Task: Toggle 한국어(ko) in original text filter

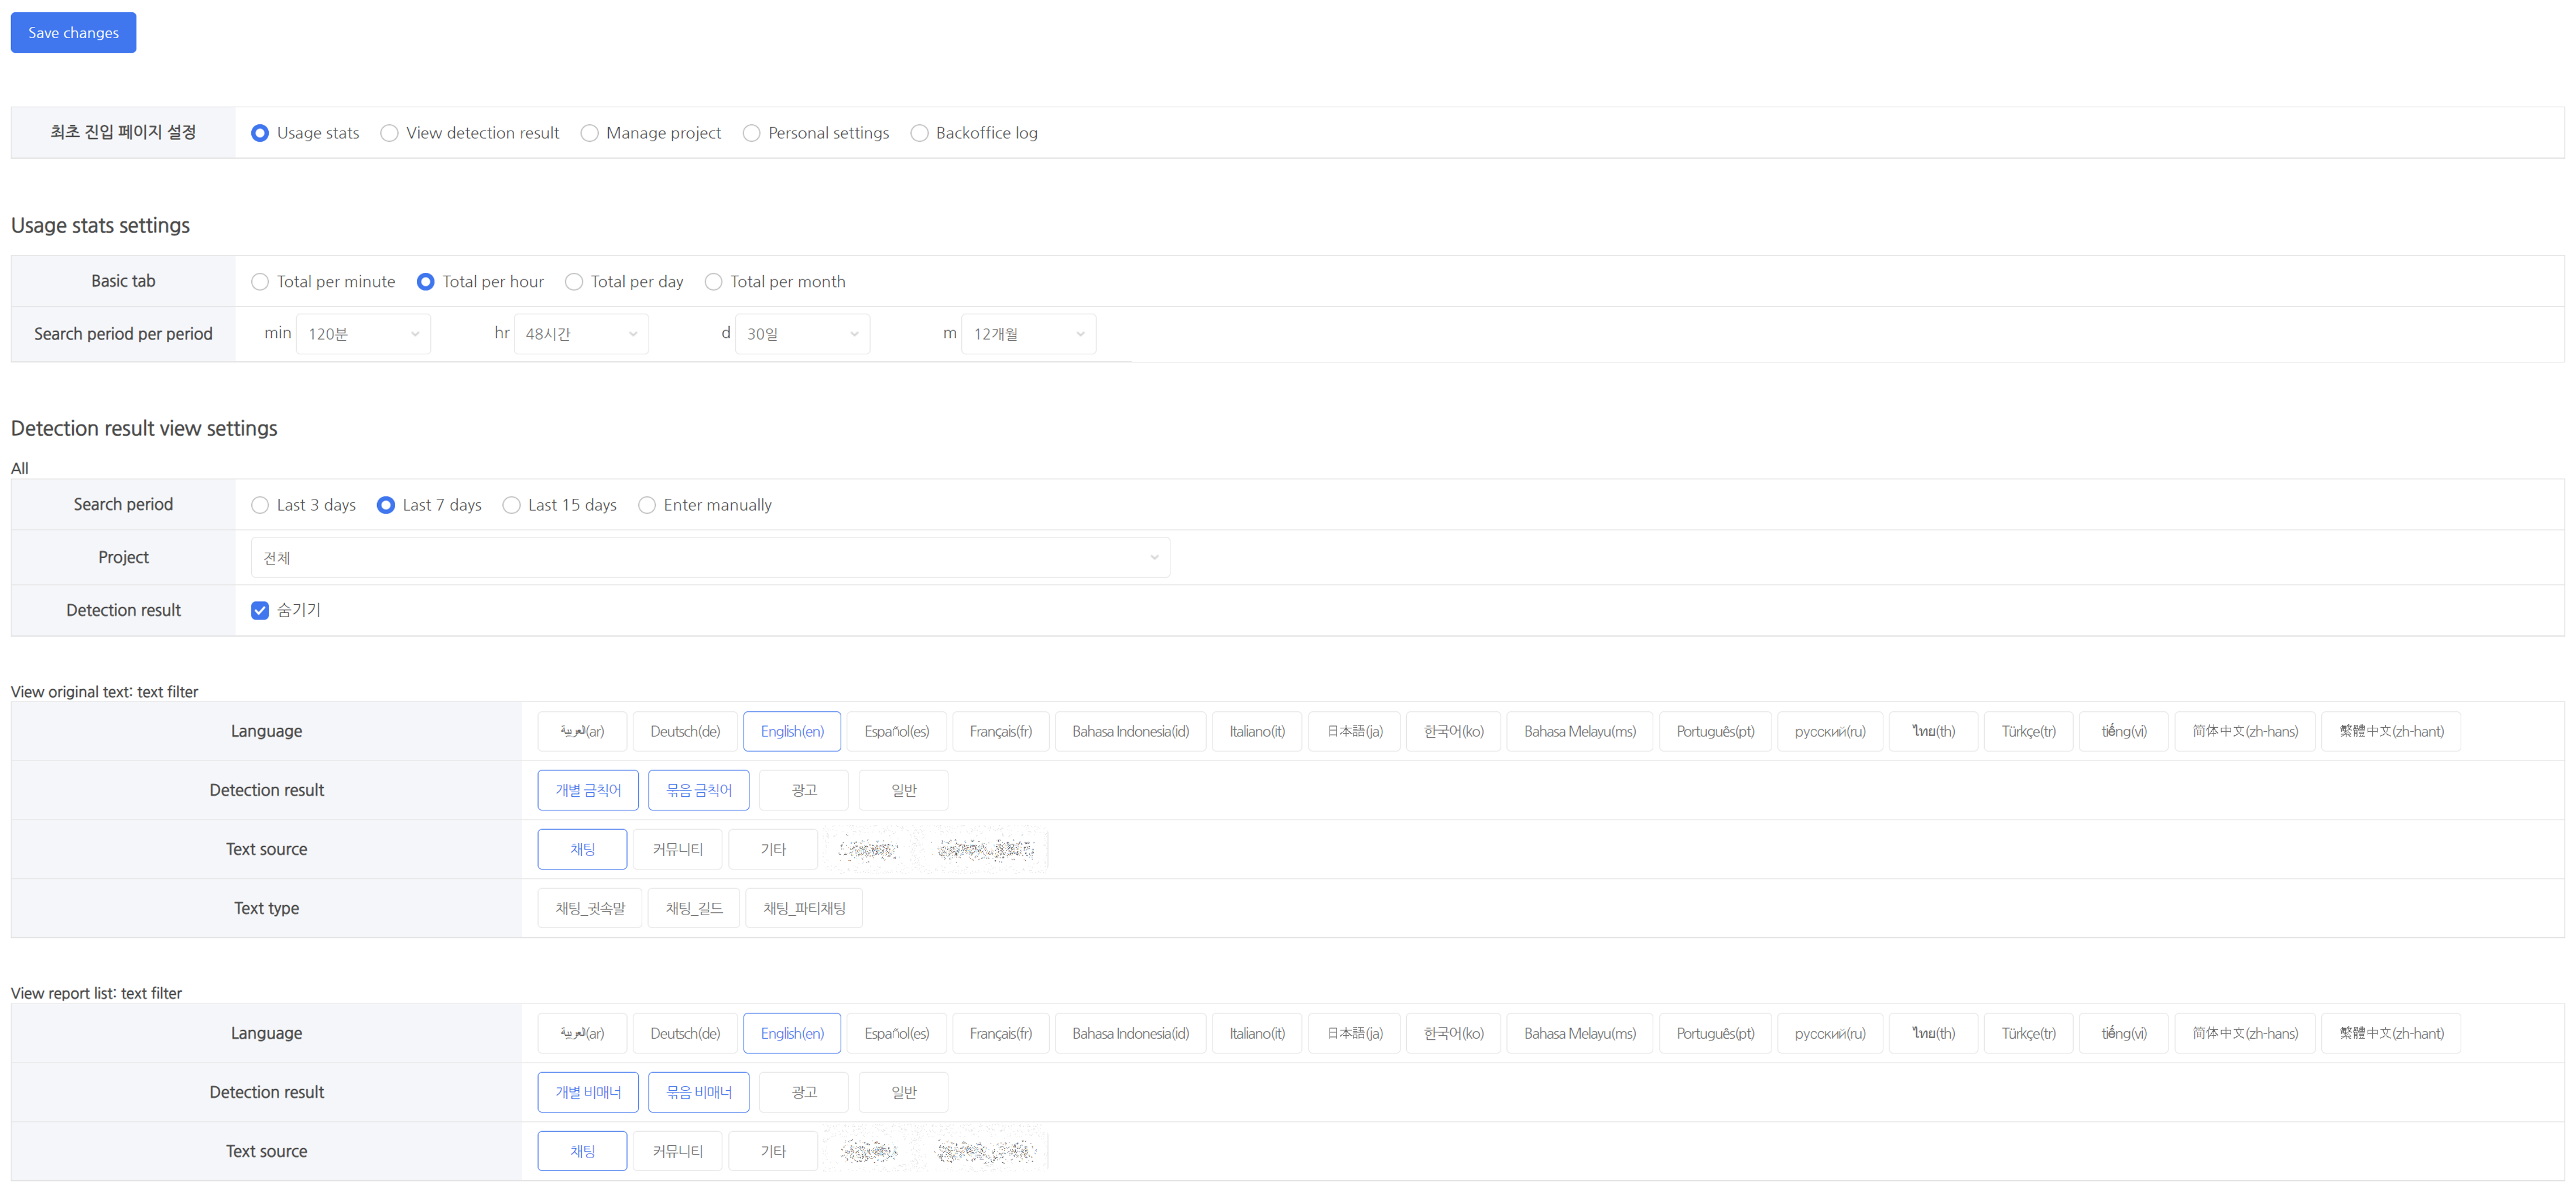Action: (1453, 731)
